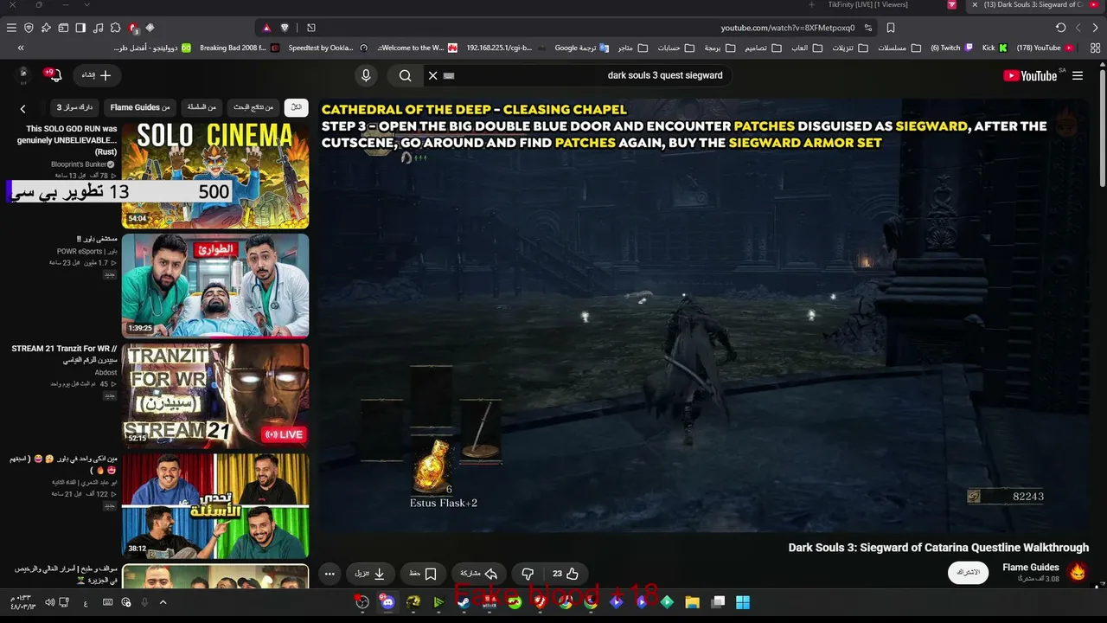Open the Brave Shields lion icon
The width and height of the screenshot is (1107, 623).
tap(285, 28)
